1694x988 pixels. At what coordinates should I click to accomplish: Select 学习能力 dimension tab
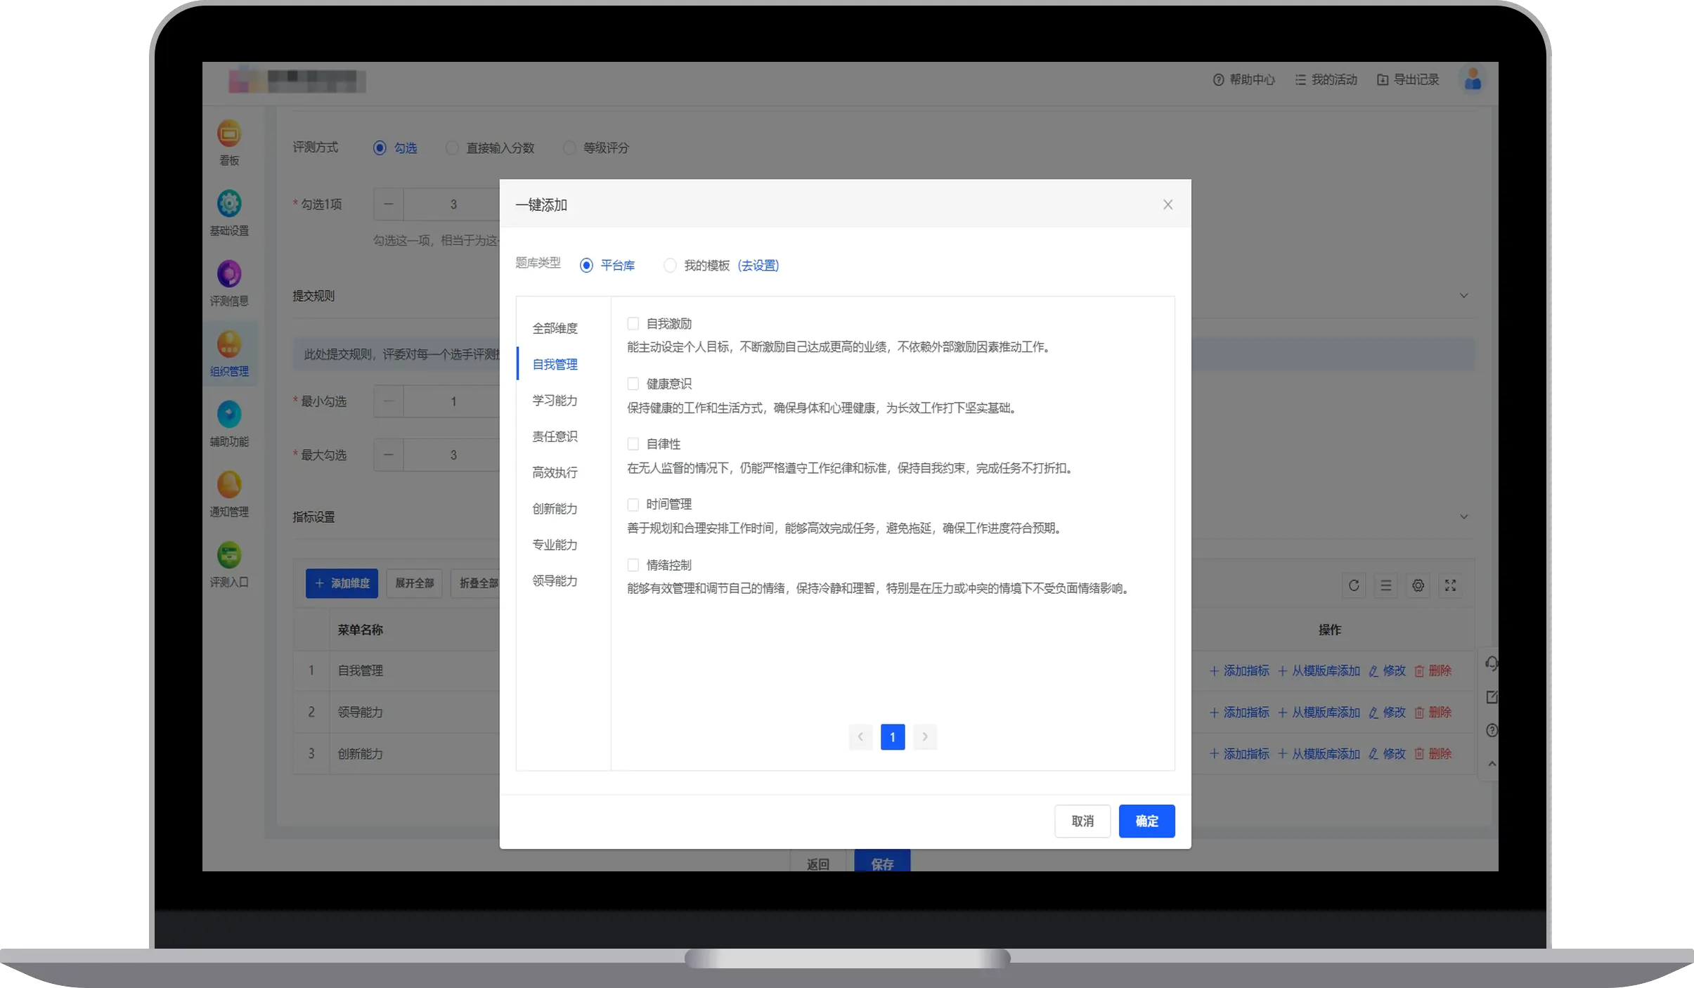tap(555, 401)
